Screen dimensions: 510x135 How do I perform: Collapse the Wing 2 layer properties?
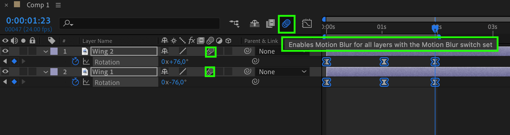(46, 52)
